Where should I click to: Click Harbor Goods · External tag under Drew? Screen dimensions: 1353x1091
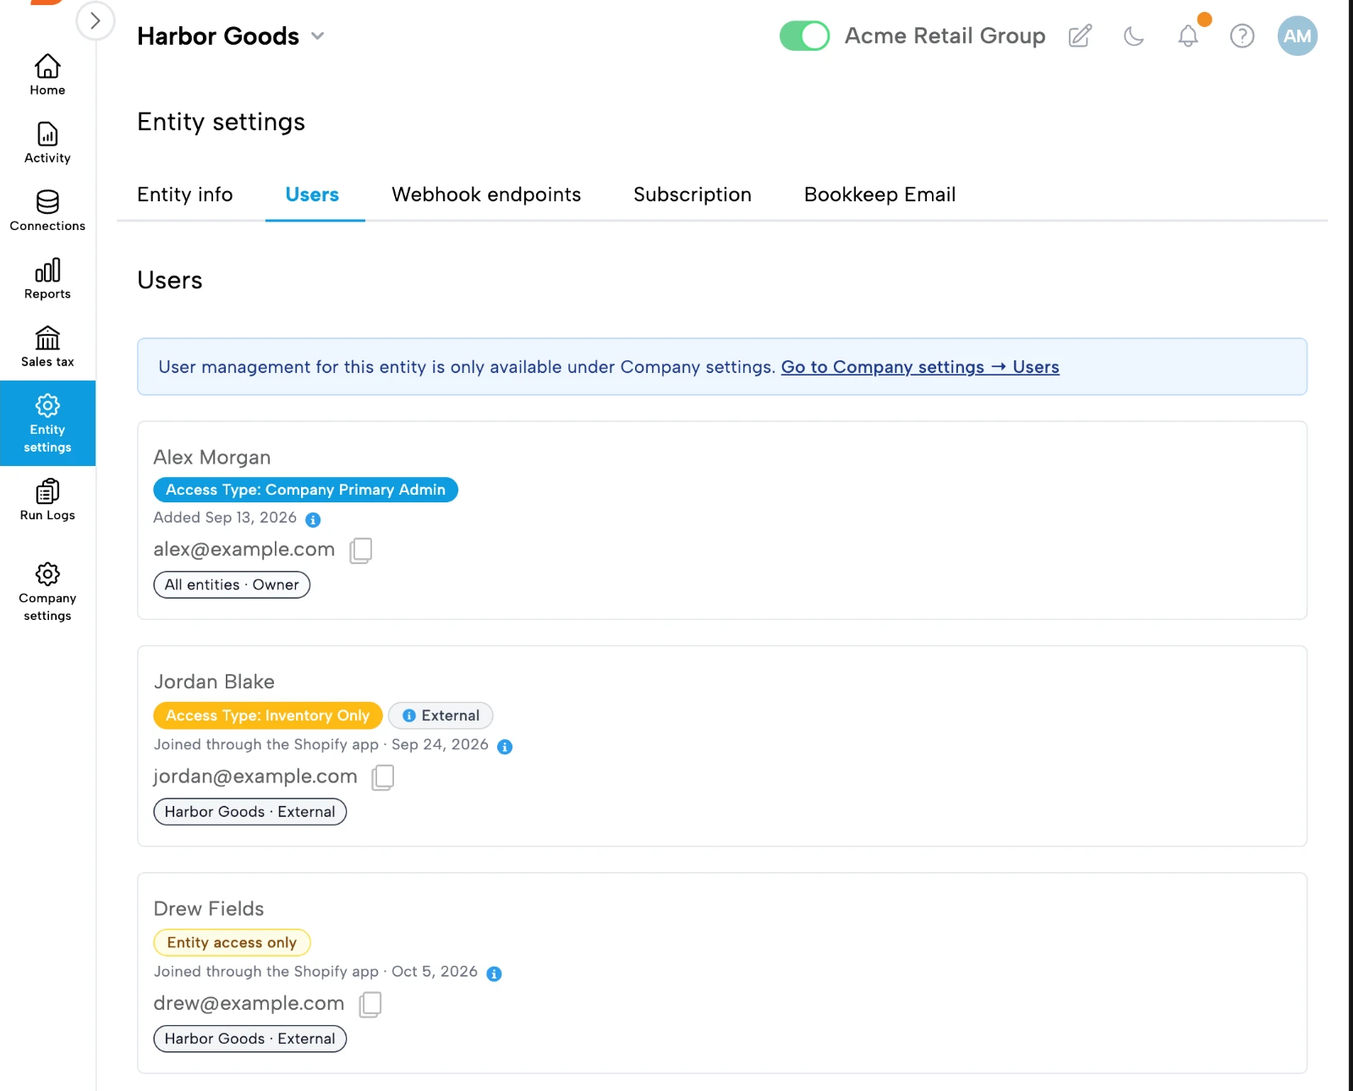[249, 1039]
